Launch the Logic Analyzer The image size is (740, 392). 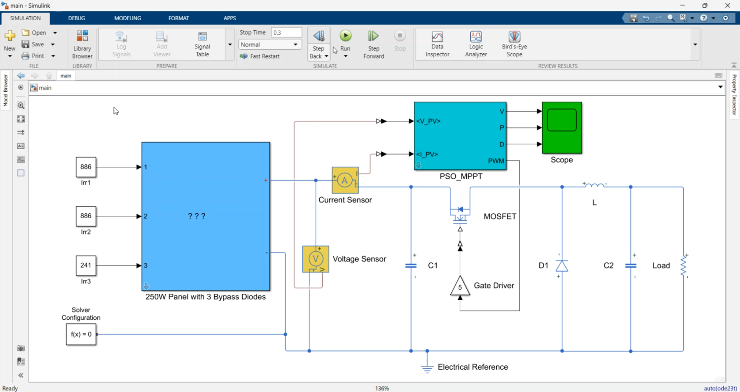coord(476,44)
